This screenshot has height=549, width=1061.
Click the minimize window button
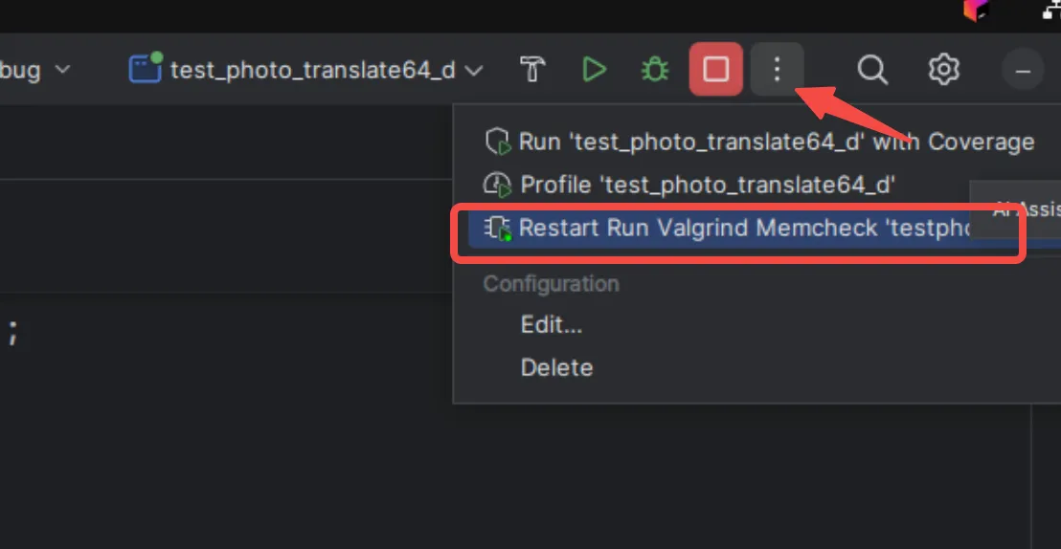tap(1023, 71)
